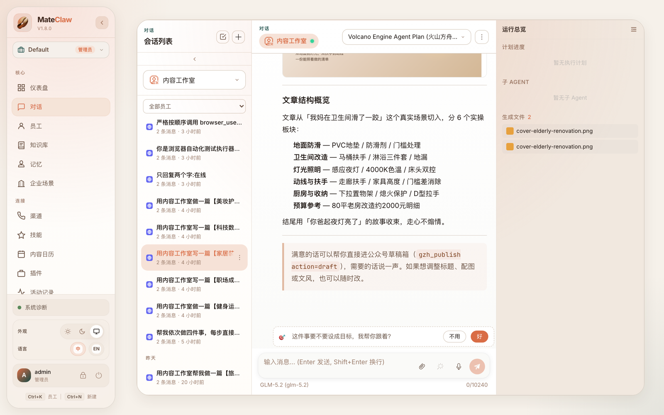Screen dimensions: 664x415
Task: Set language to EN
Action: [96, 349]
